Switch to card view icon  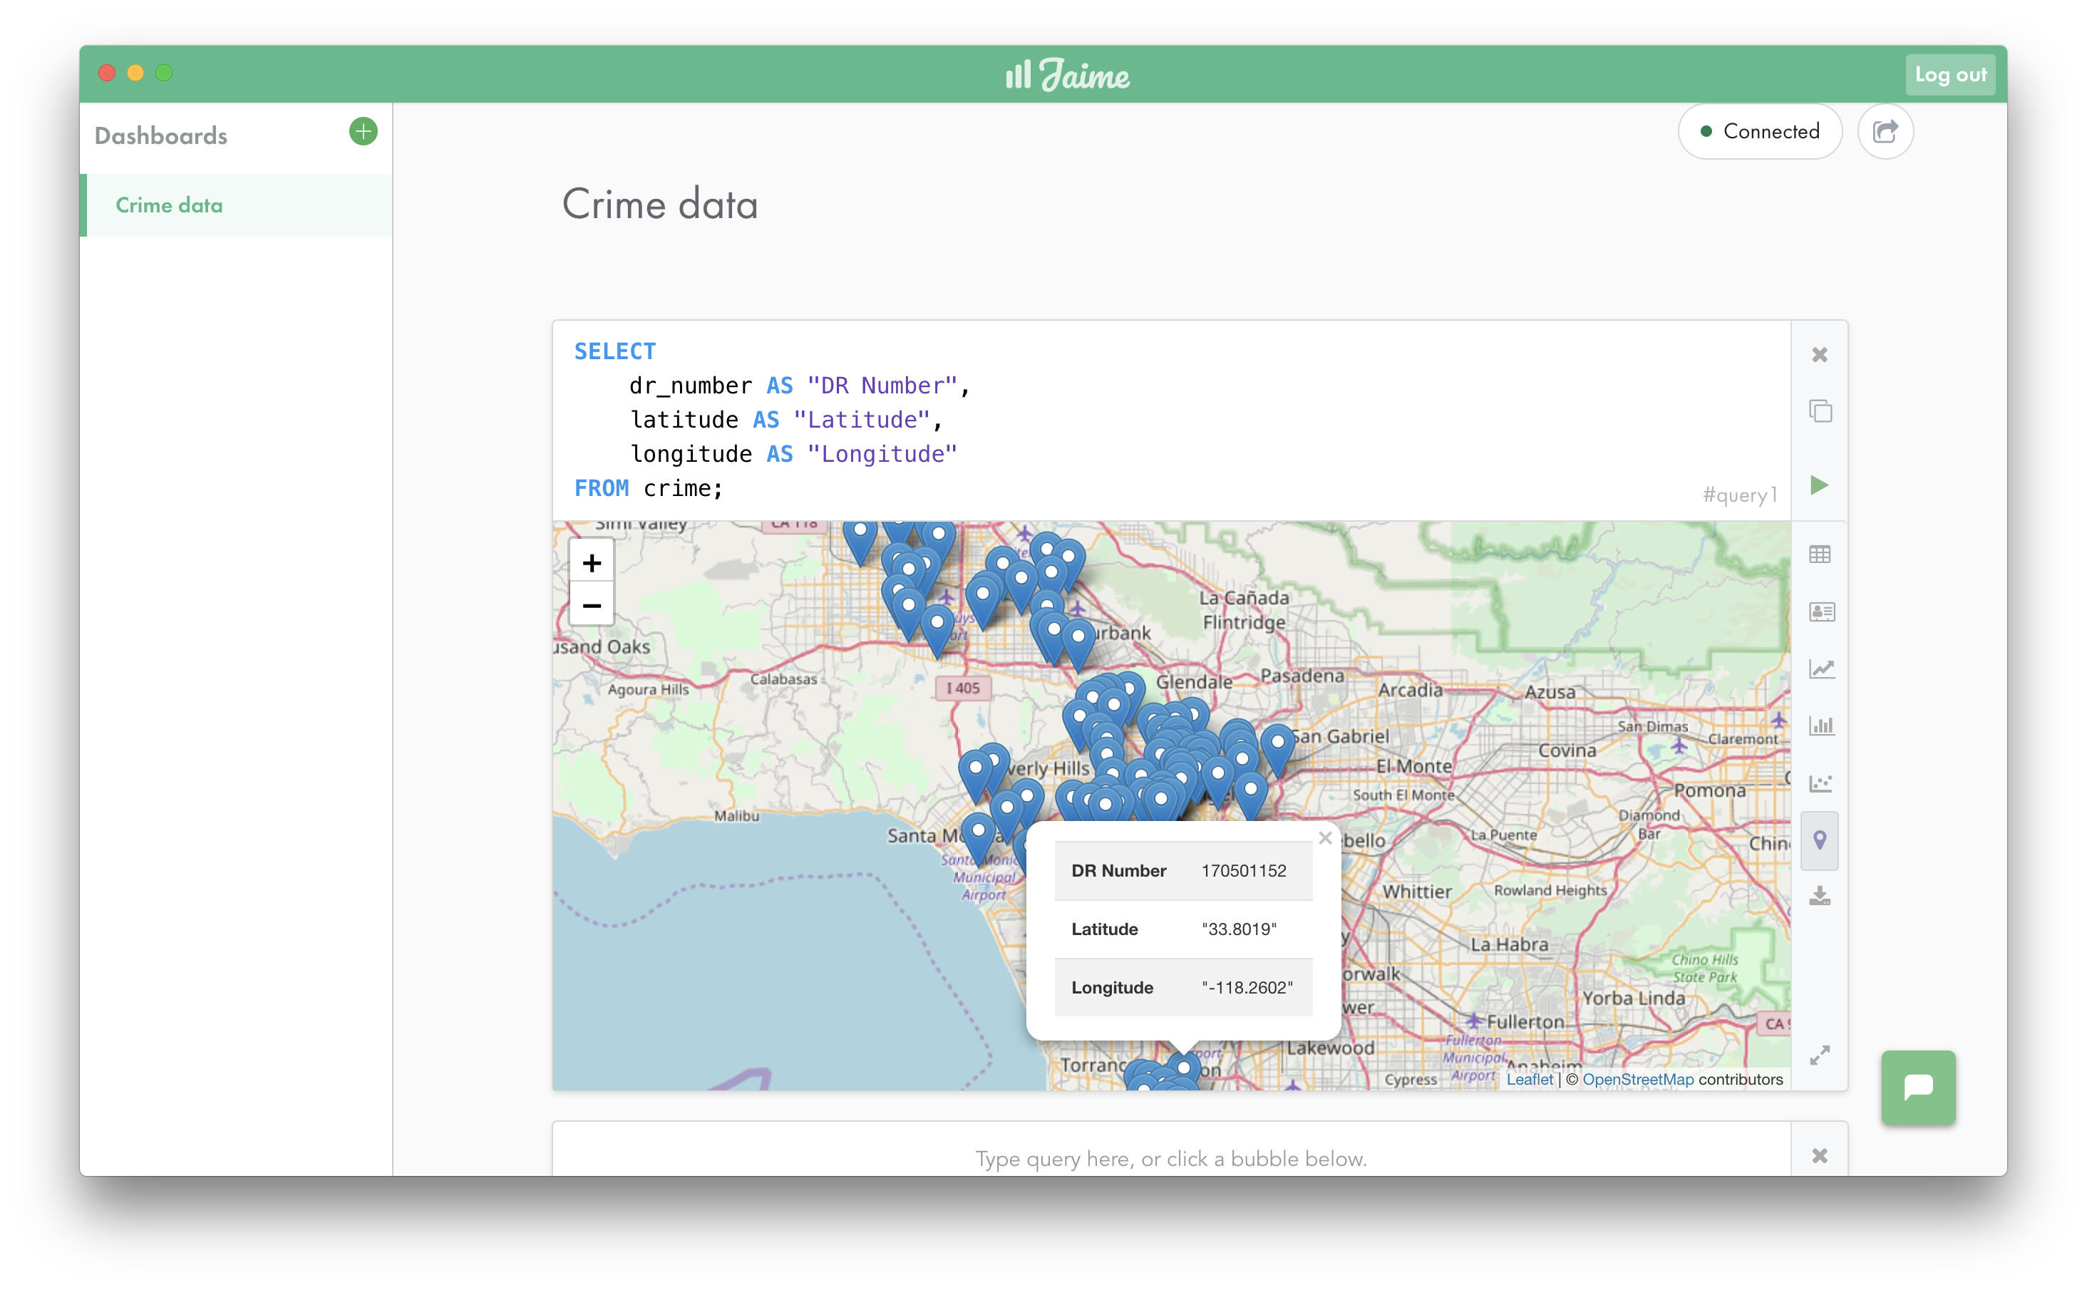tap(1820, 612)
